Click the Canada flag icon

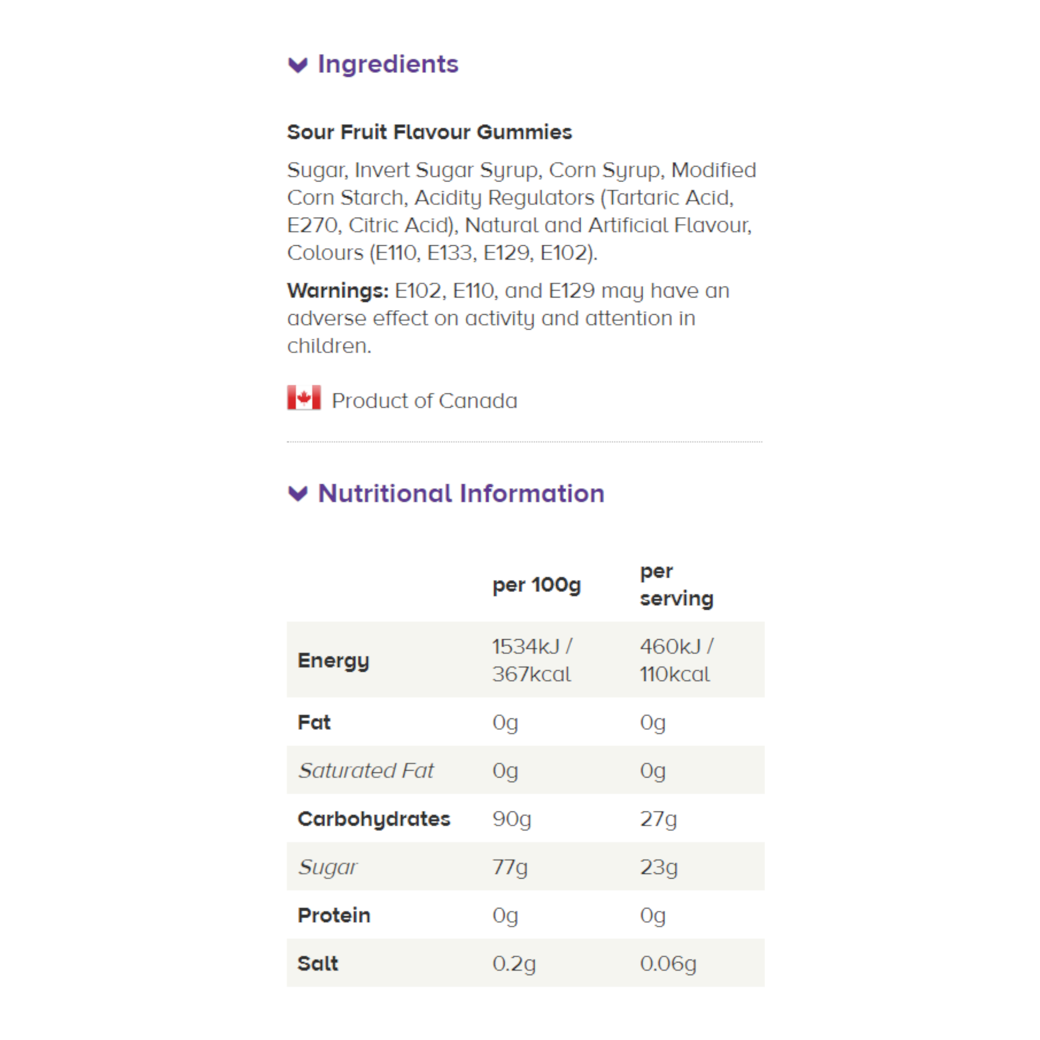(304, 397)
